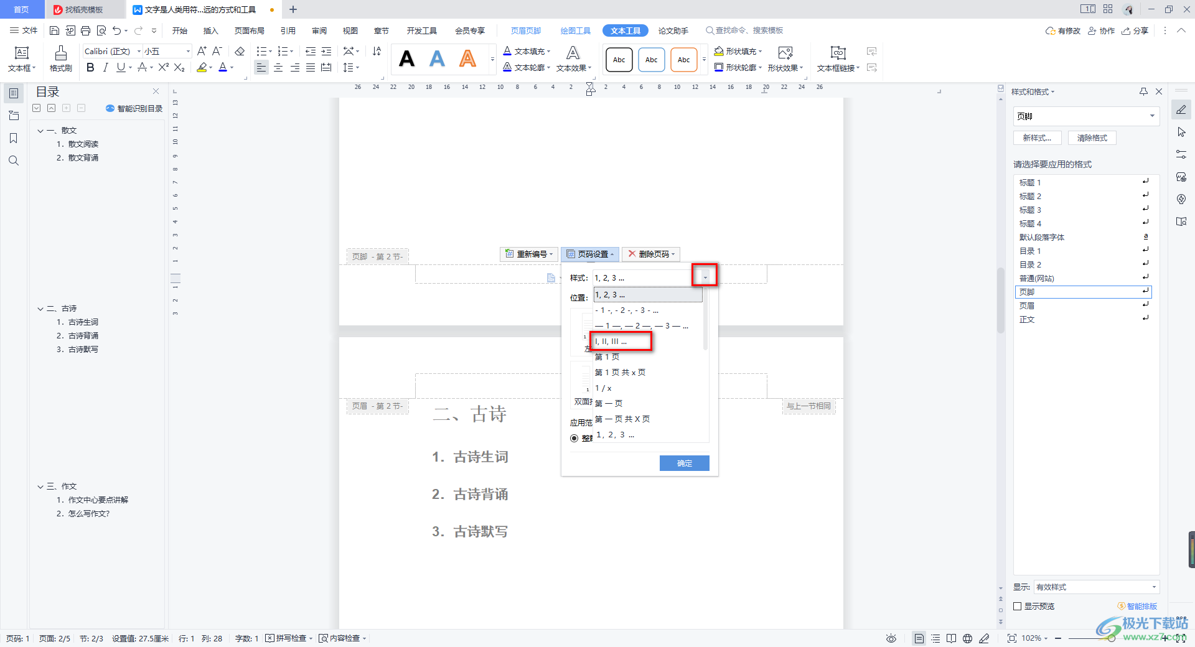Enable the 显示预览 checkbox

click(1018, 605)
